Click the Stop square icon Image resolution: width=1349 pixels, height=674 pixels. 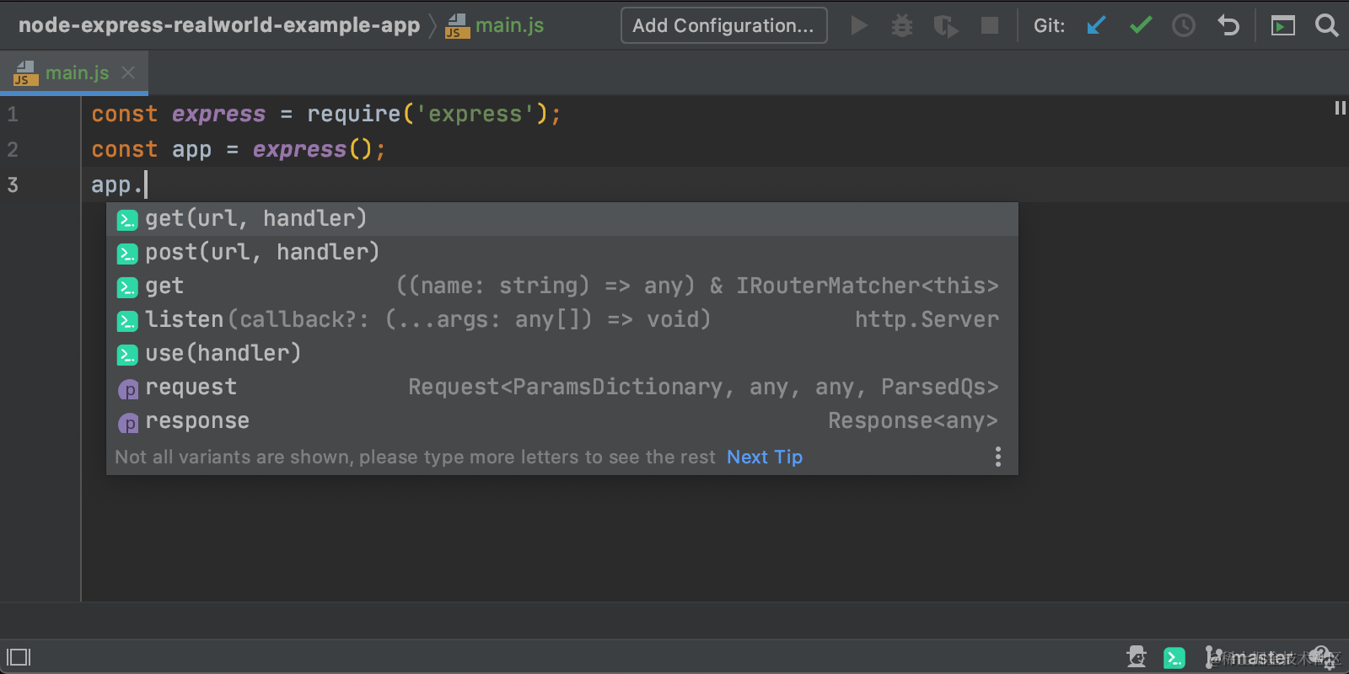990,26
